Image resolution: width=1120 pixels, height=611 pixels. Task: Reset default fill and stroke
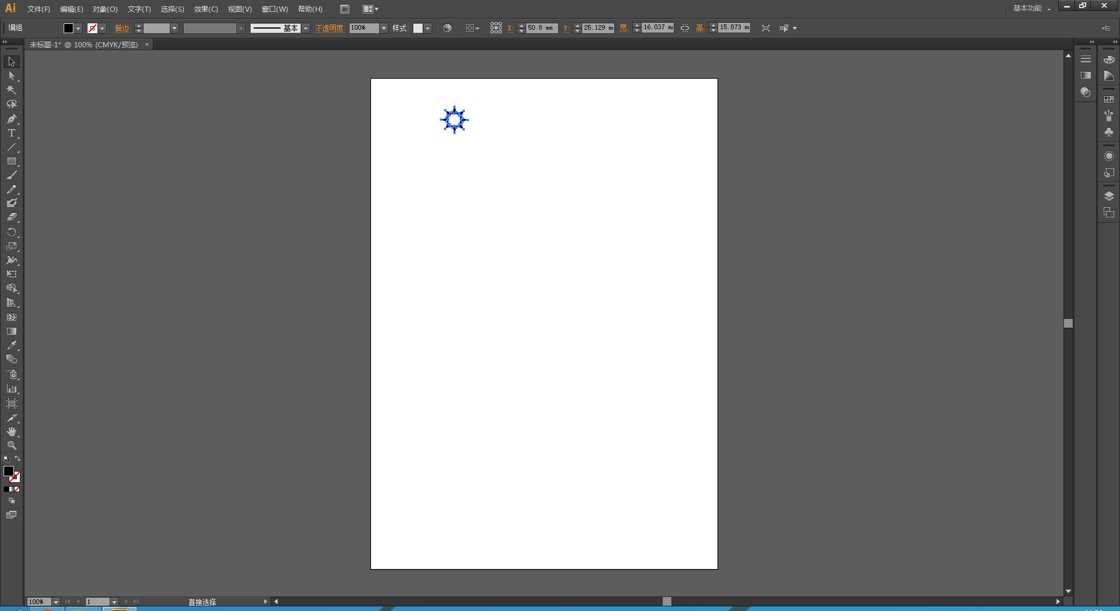click(x=6, y=459)
